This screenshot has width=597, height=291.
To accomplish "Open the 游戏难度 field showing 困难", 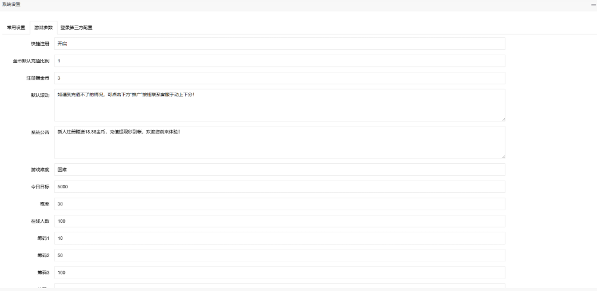I will tap(279, 170).
